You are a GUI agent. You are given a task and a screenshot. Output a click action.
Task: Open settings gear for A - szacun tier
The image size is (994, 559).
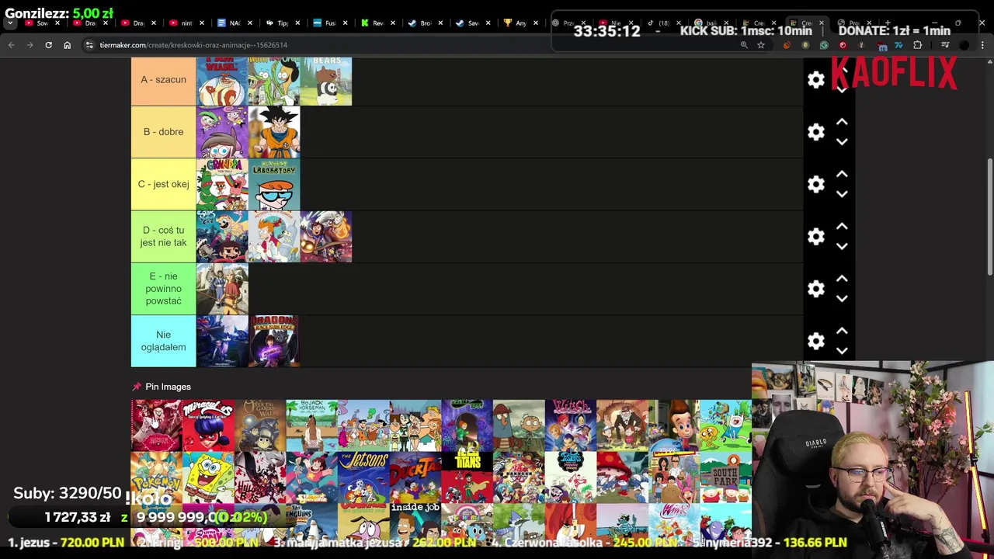815,80
